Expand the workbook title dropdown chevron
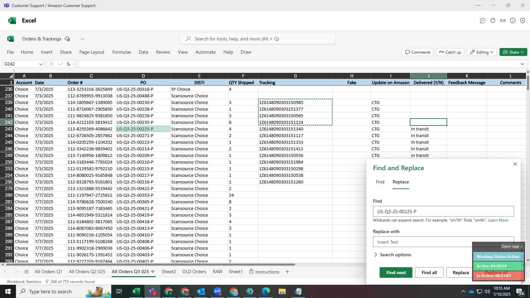530x298 pixels. (x=82, y=39)
